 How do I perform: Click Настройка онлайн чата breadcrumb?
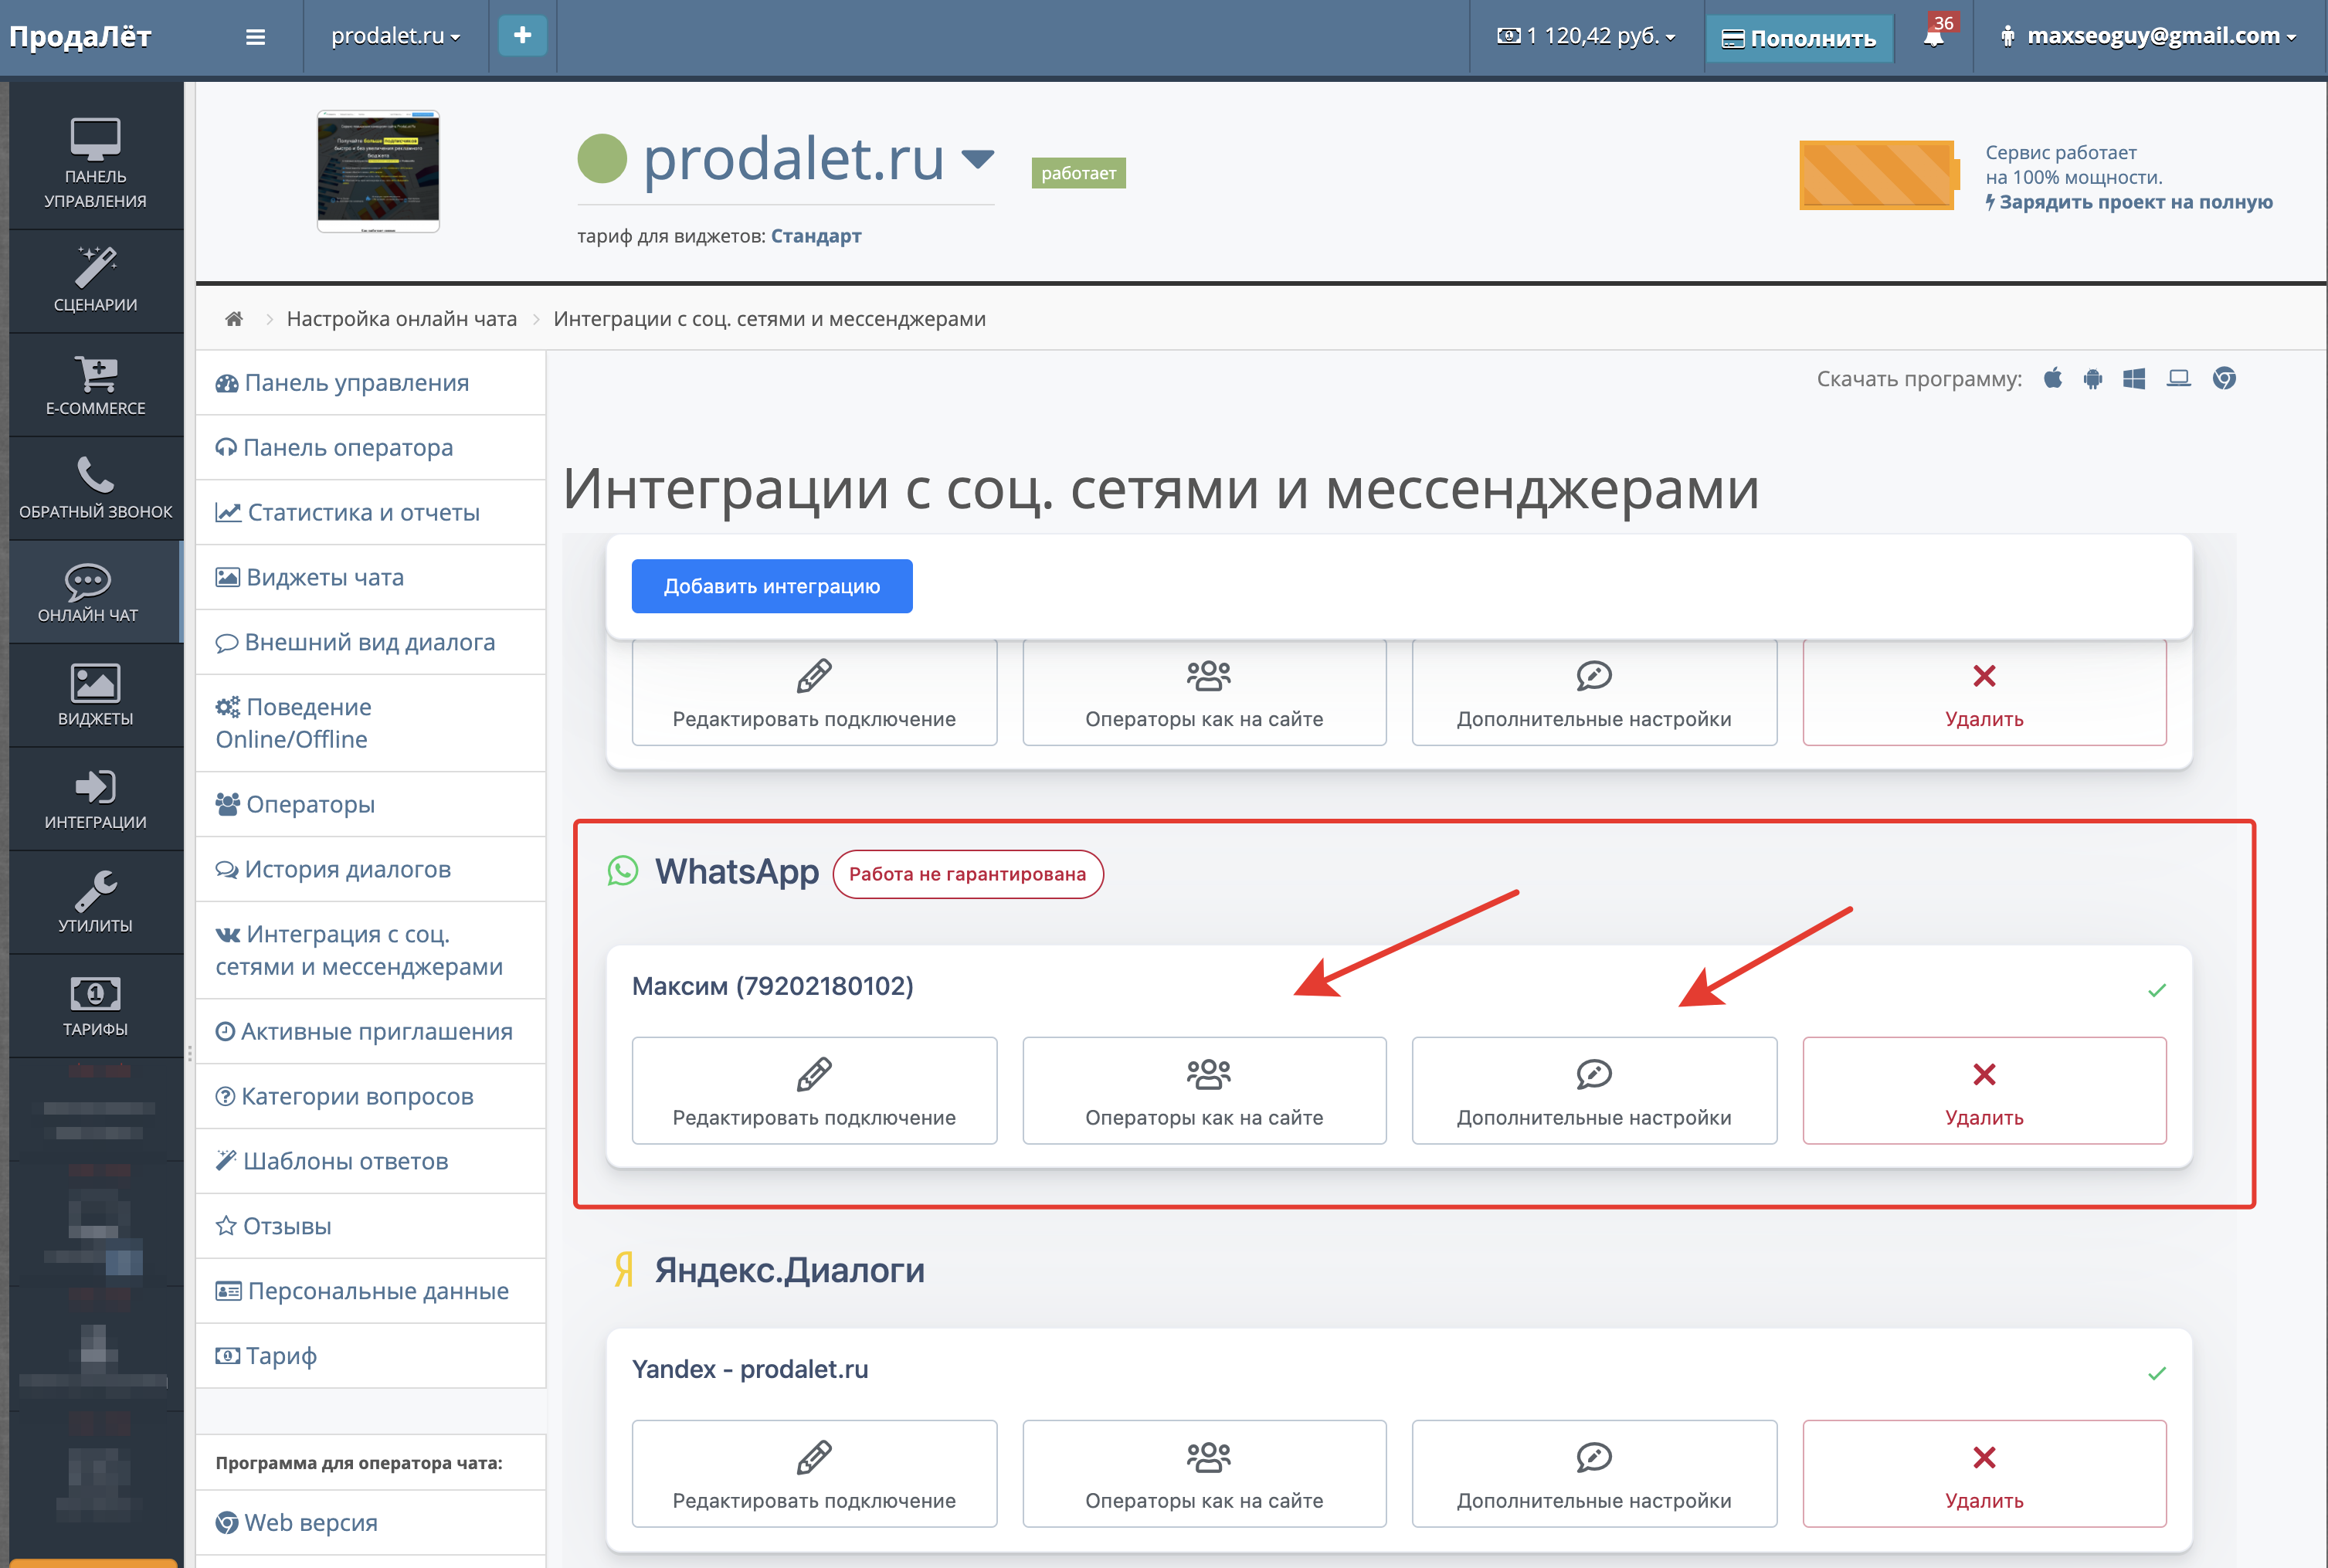coord(401,319)
